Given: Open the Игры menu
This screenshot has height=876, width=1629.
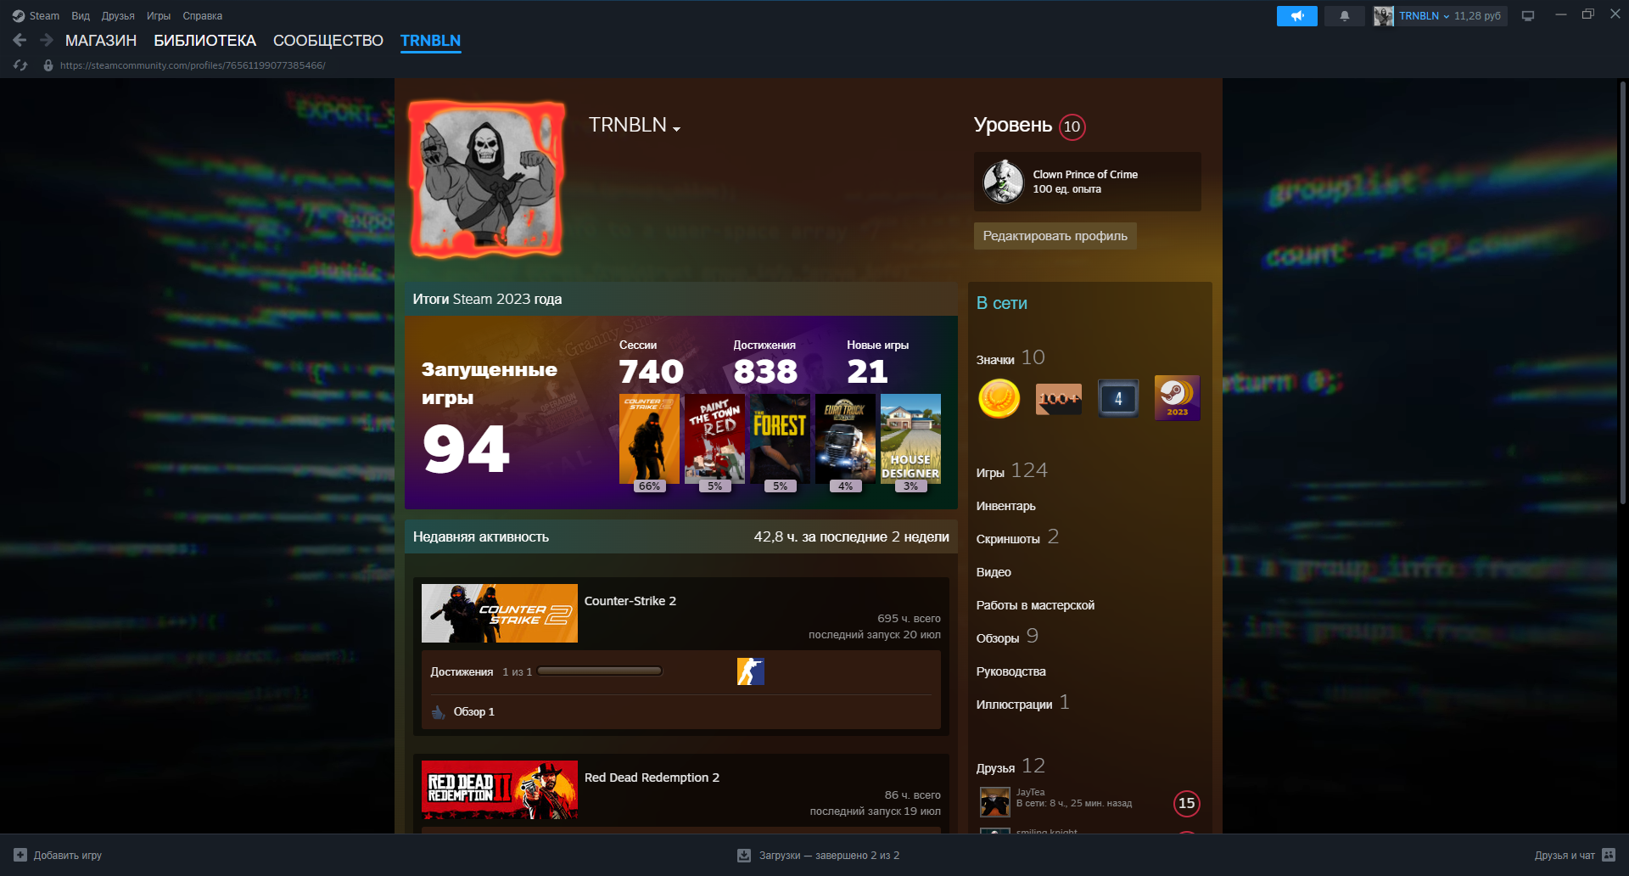Looking at the screenshot, I should tap(159, 16).
